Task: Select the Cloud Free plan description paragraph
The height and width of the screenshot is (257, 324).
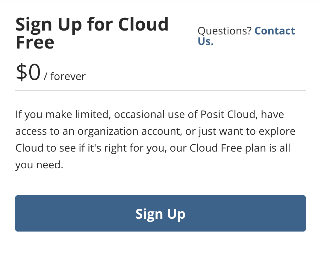Action: point(155,139)
